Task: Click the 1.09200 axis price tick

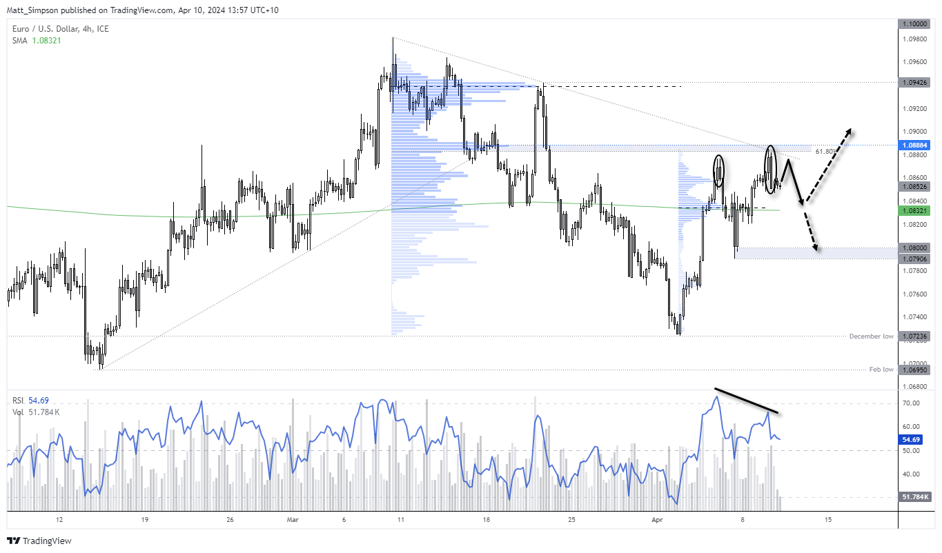Action: point(914,108)
